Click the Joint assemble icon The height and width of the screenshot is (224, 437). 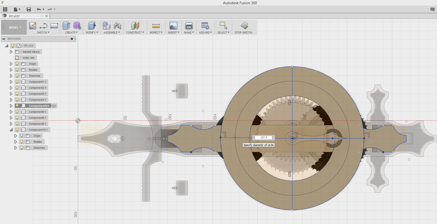[x=117, y=25]
